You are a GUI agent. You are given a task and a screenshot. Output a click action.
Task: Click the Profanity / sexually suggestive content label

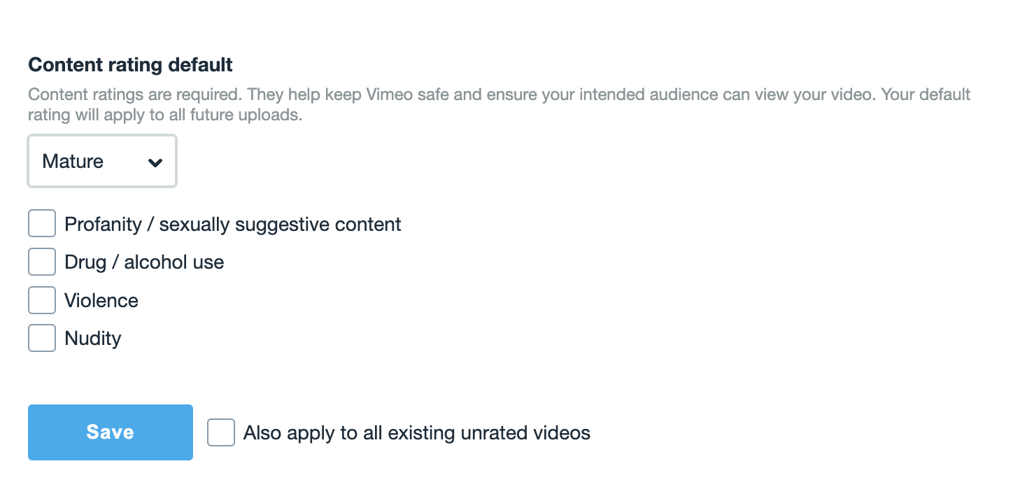[233, 225]
